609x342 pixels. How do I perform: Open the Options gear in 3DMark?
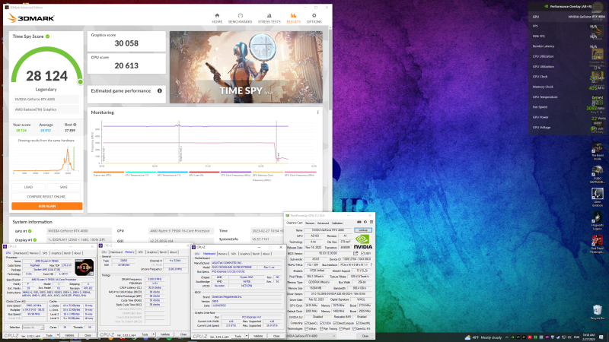click(x=314, y=18)
